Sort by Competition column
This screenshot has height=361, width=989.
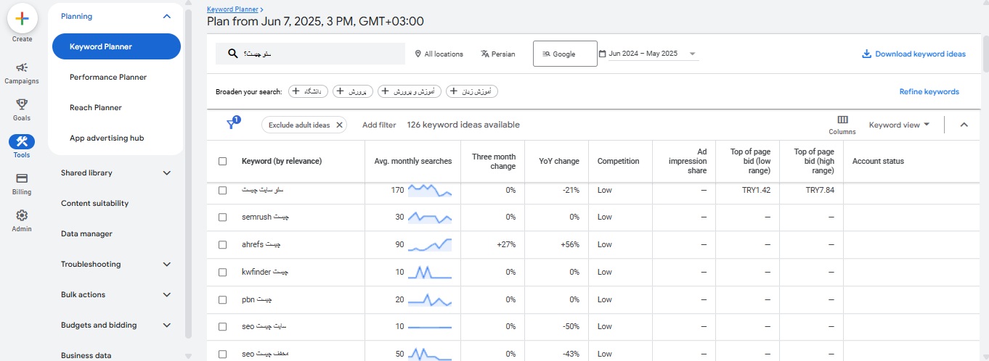pyautogui.click(x=619, y=161)
